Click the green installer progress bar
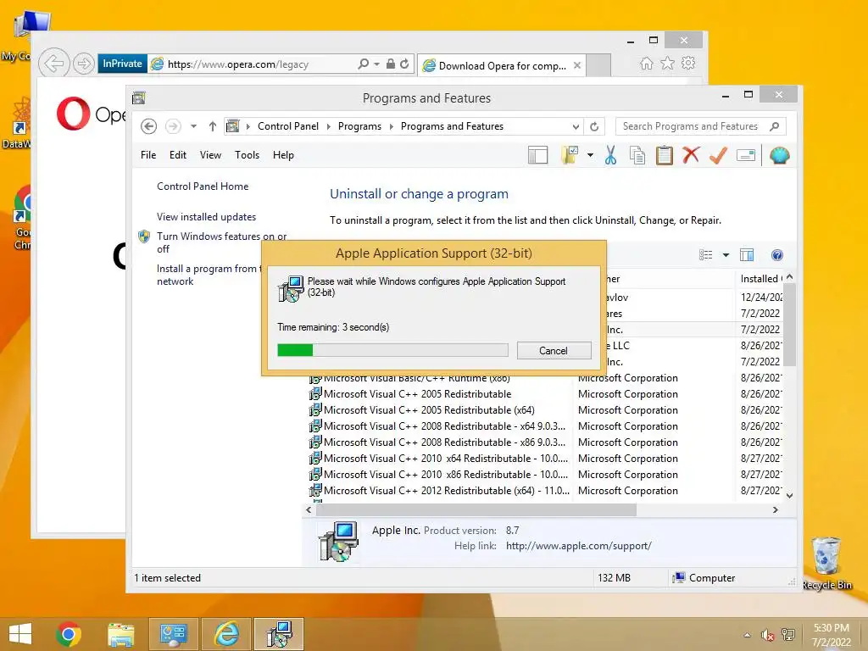 pyautogui.click(x=392, y=350)
